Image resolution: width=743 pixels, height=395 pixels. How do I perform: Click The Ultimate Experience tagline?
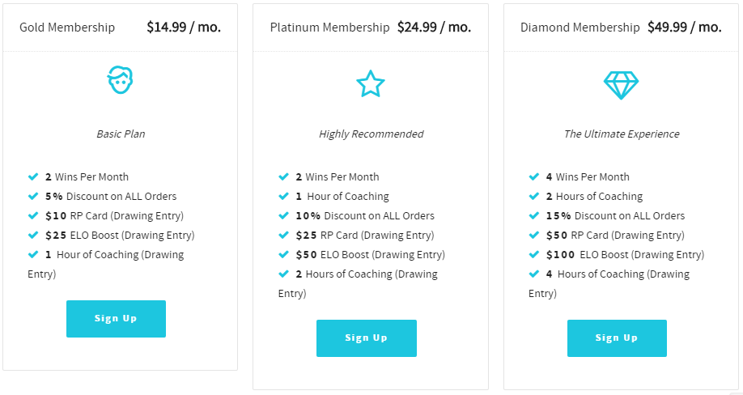click(x=622, y=134)
